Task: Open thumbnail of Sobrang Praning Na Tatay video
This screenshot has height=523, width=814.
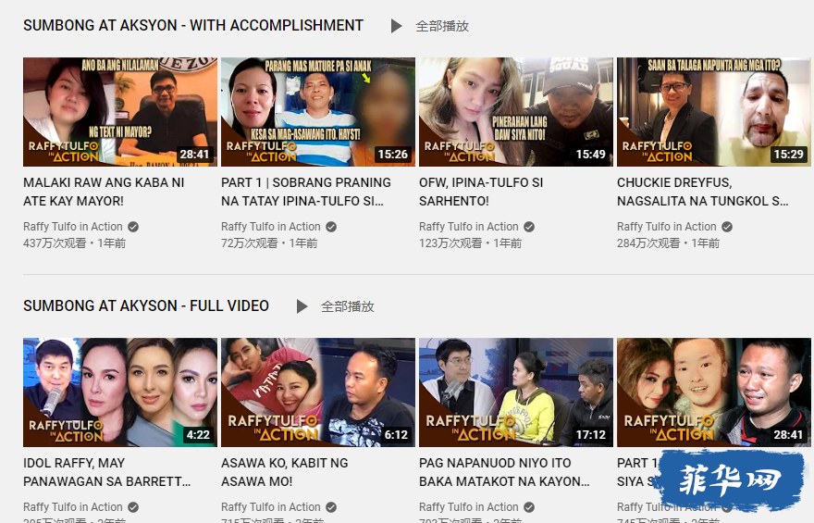Action: pos(318,112)
